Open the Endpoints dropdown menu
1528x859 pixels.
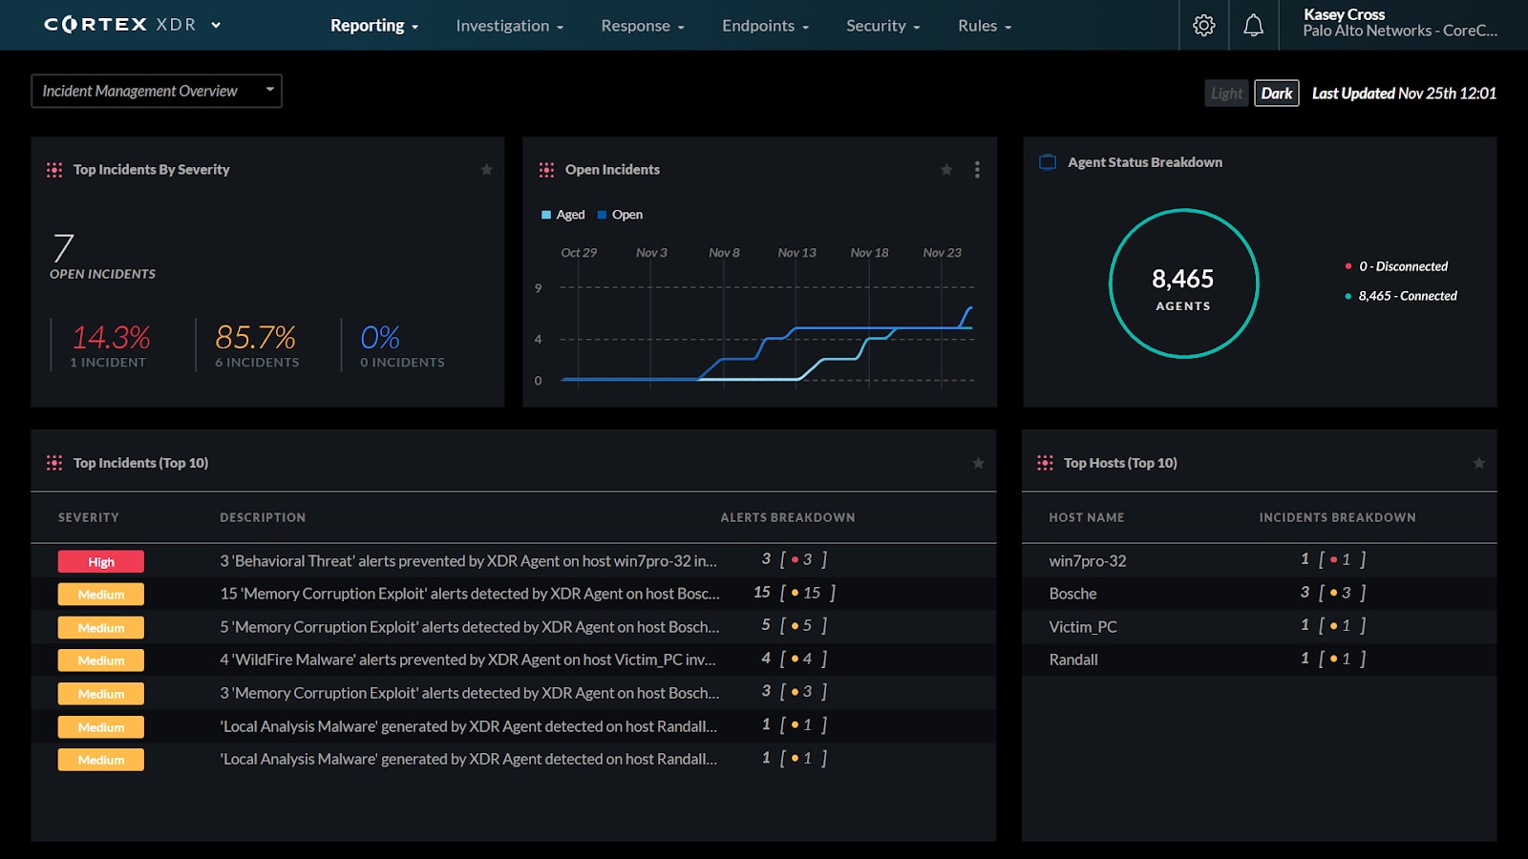pos(765,26)
